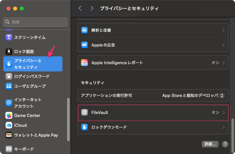Go back with the left arrow
This screenshot has height=154, width=235.
(80, 8)
